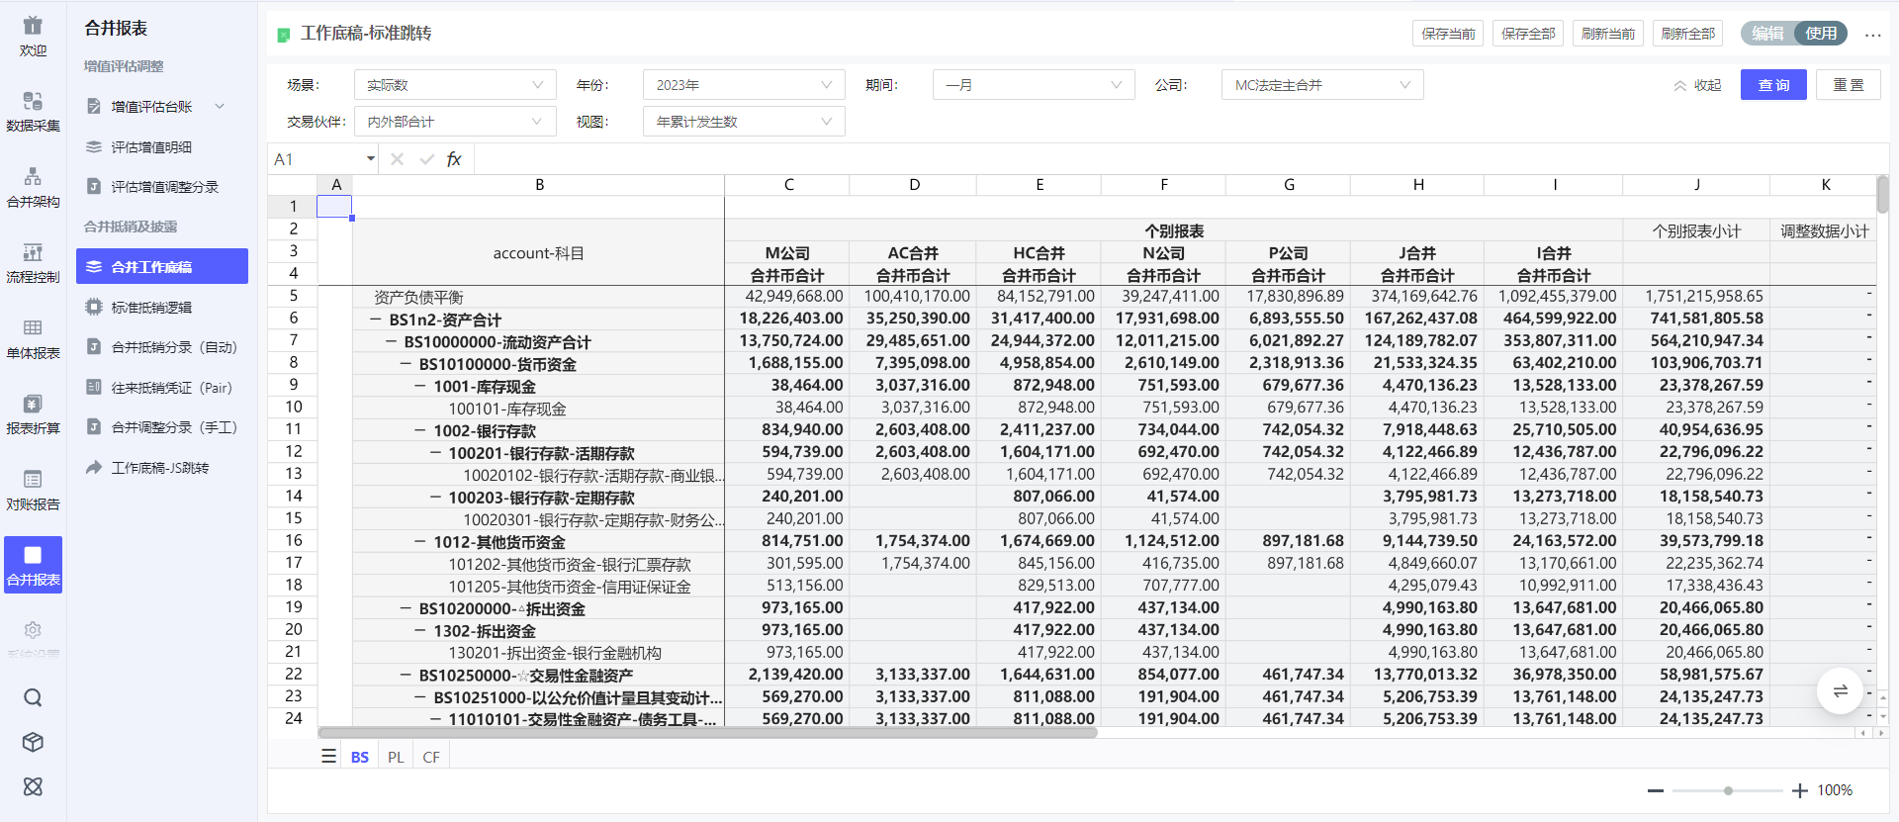Click the fx formula function icon

click(x=454, y=159)
